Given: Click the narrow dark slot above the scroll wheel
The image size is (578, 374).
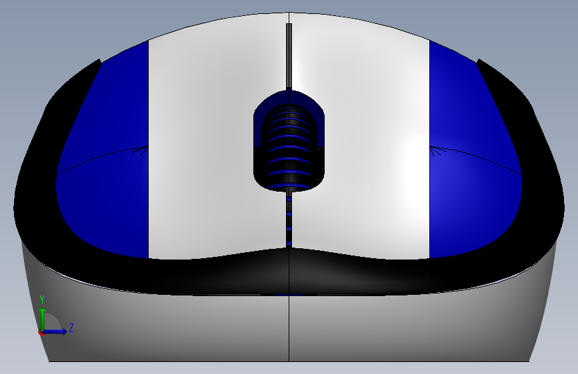Looking at the screenshot, I should tap(289, 56).
